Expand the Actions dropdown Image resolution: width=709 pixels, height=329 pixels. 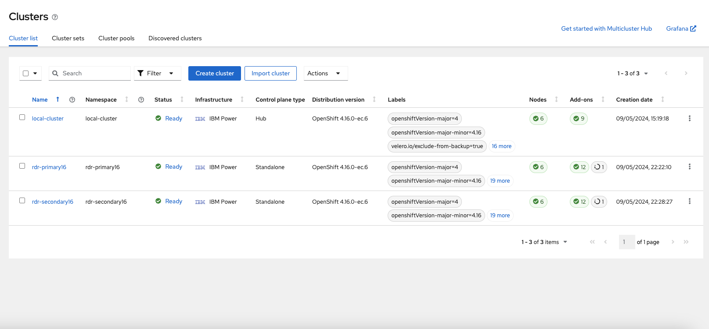click(325, 73)
